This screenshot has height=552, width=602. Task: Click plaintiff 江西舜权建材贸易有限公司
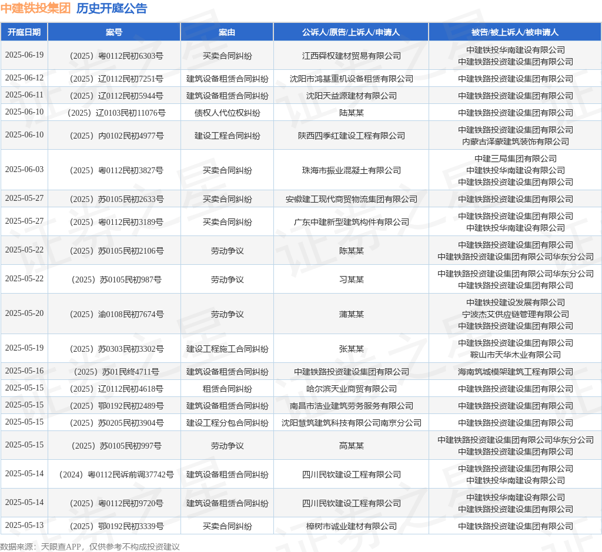pos(351,56)
